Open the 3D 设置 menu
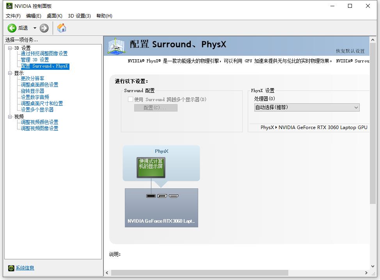380x280 pixels. (x=80, y=16)
